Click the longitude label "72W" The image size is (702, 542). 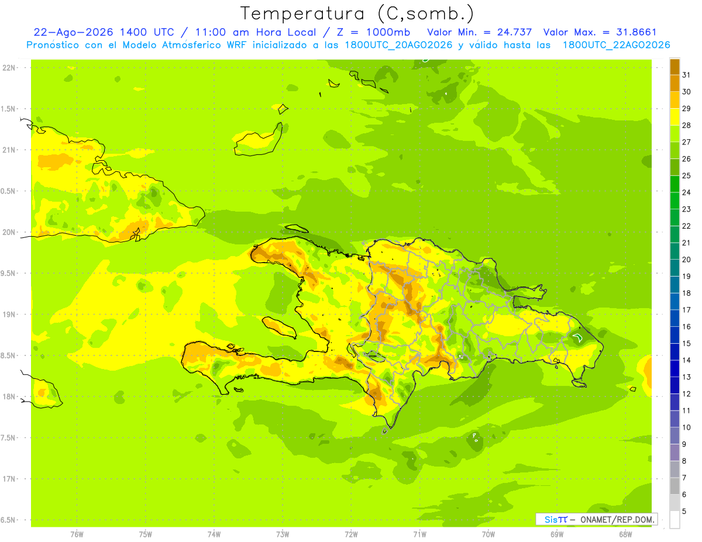click(x=351, y=534)
